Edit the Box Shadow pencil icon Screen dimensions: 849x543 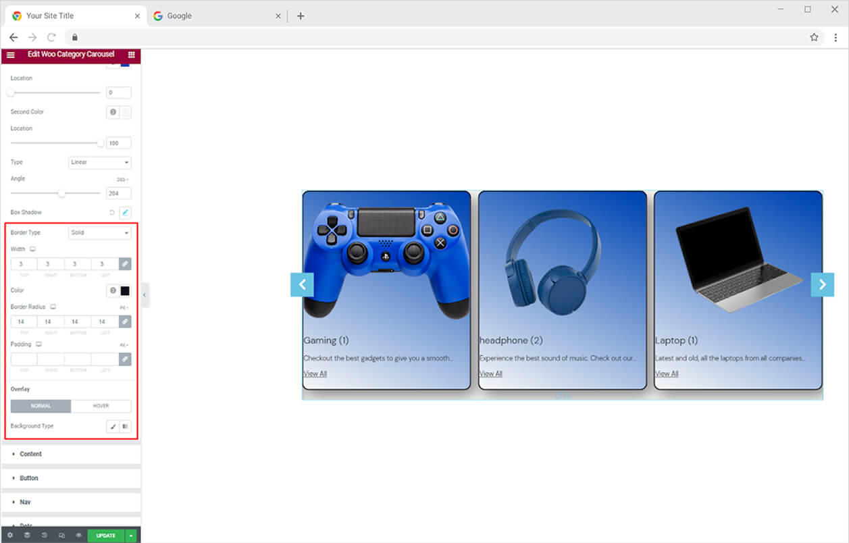tap(125, 212)
